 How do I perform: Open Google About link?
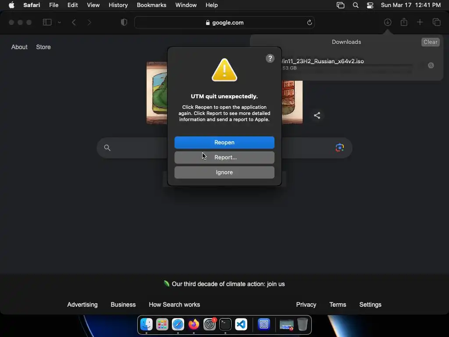point(19,47)
